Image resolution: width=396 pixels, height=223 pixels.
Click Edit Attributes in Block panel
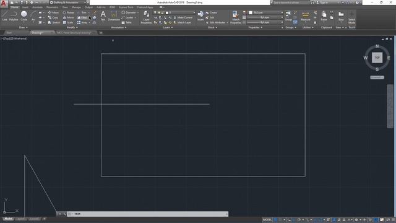tap(215, 22)
